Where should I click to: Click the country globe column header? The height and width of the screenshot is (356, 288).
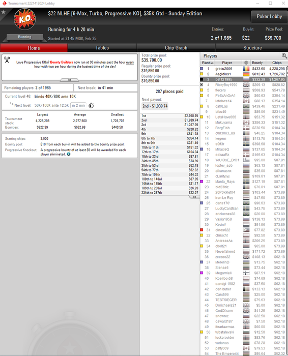click(246, 63)
